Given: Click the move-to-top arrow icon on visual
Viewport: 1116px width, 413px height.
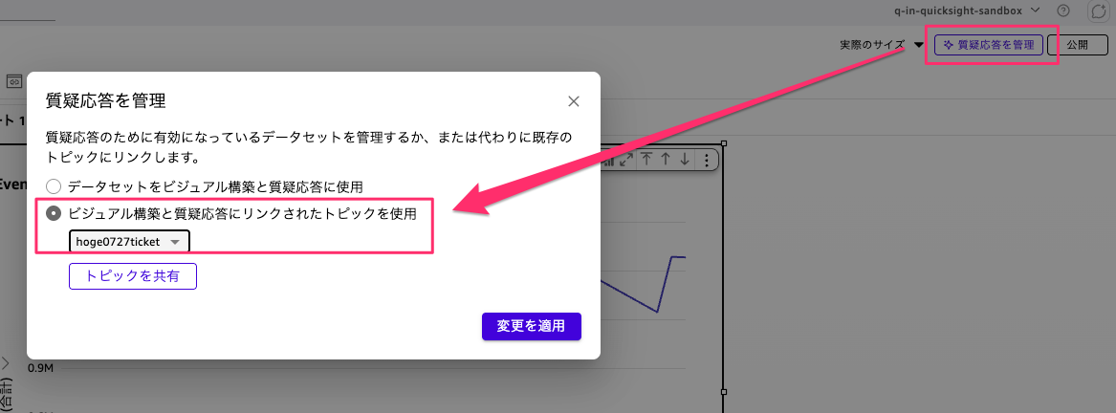Looking at the screenshot, I should (646, 160).
